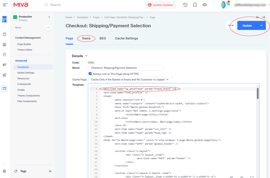
Task: Click into the page Name input field
Action: [126, 68]
